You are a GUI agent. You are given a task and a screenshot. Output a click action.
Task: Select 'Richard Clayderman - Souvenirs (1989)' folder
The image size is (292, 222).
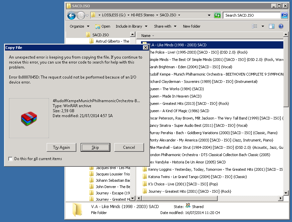click(204, 82)
